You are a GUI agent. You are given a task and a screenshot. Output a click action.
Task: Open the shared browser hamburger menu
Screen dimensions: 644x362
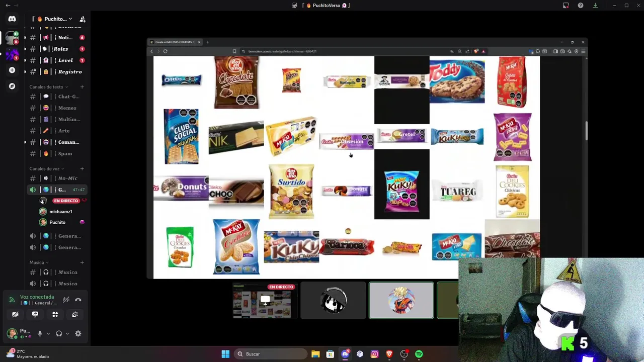pyautogui.click(x=583, y=51)
